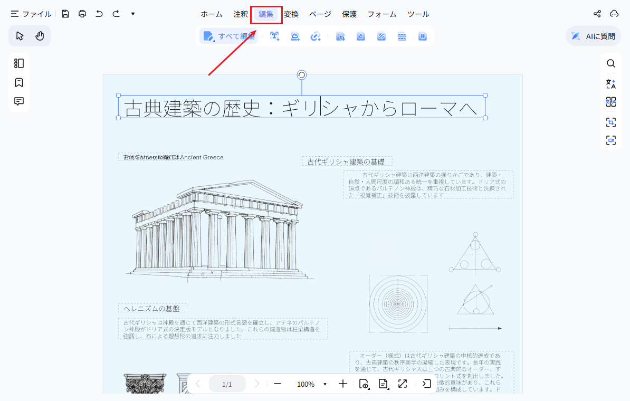630x401 pixels.
Task: Click the fullscreen expand icon
Action: coord(403,384)
